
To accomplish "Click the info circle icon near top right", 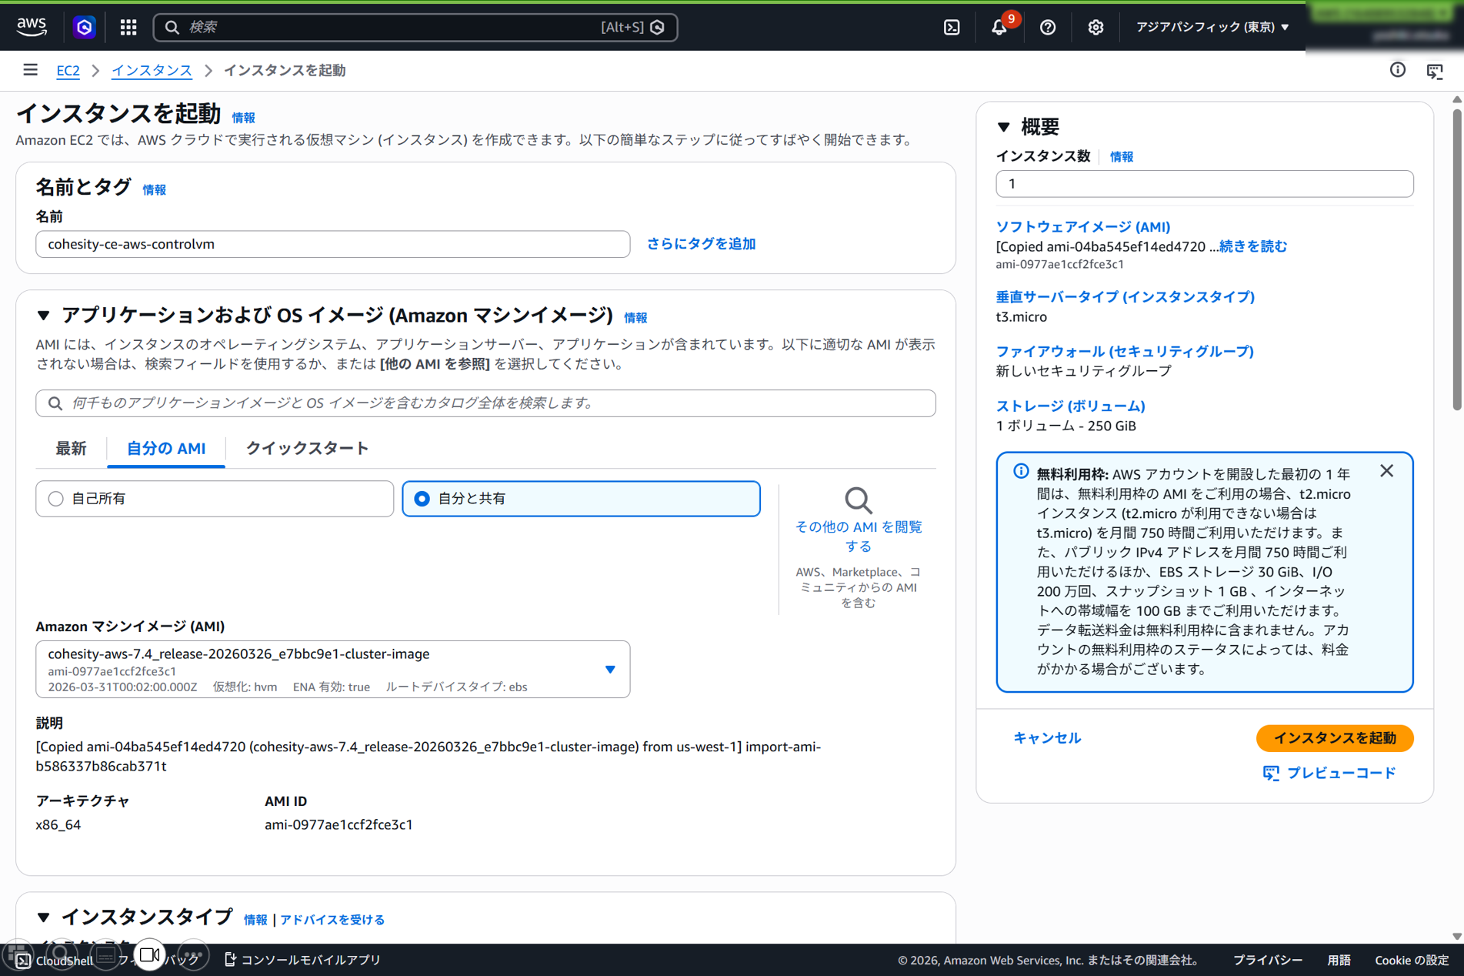I will pos(1398,70).
